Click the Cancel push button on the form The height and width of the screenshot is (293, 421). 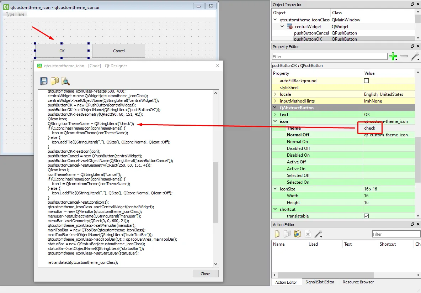coord(119,51)
